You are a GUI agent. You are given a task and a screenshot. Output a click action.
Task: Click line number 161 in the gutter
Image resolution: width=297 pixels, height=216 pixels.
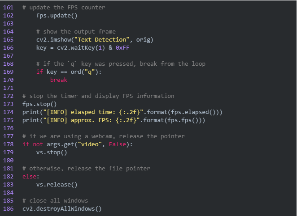[x=9, y=7]
